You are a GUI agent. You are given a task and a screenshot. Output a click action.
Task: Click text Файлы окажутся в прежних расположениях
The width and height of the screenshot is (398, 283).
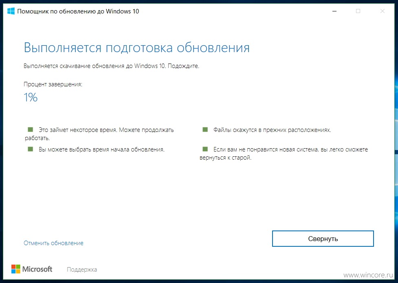272,130
